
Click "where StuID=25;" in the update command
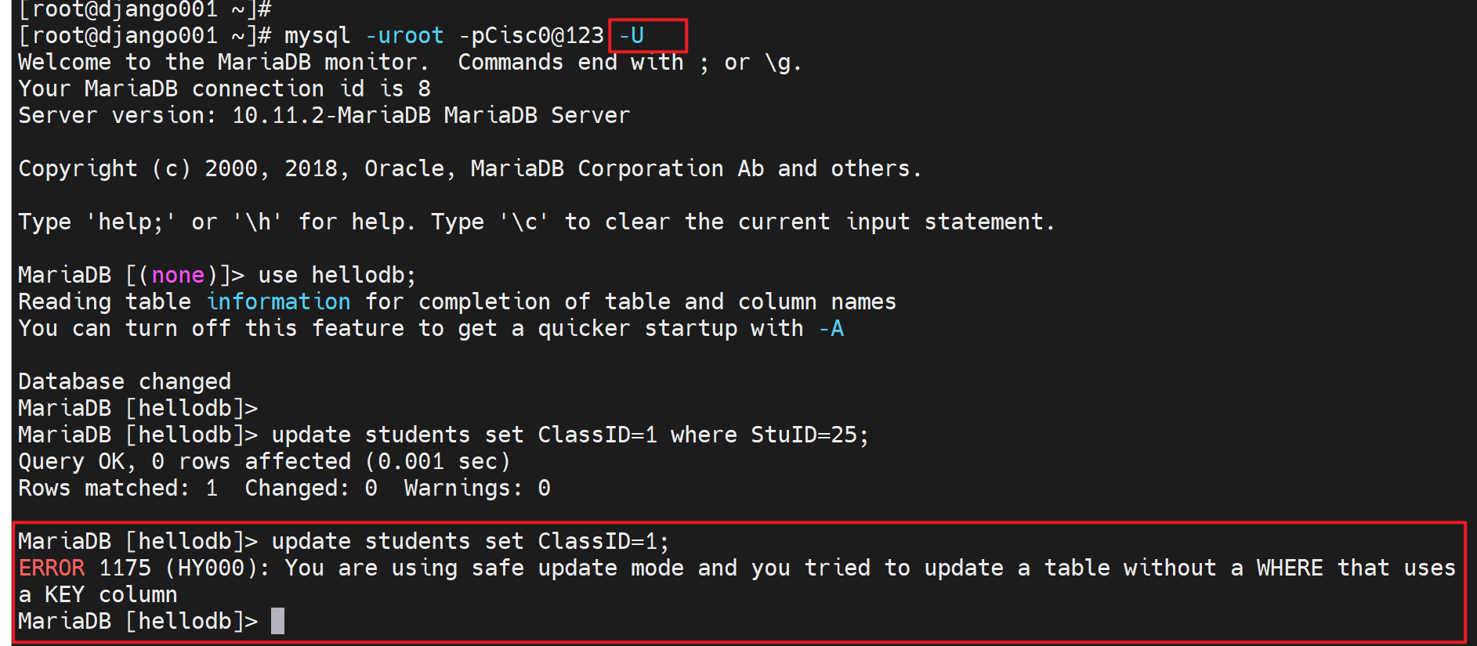769,435
